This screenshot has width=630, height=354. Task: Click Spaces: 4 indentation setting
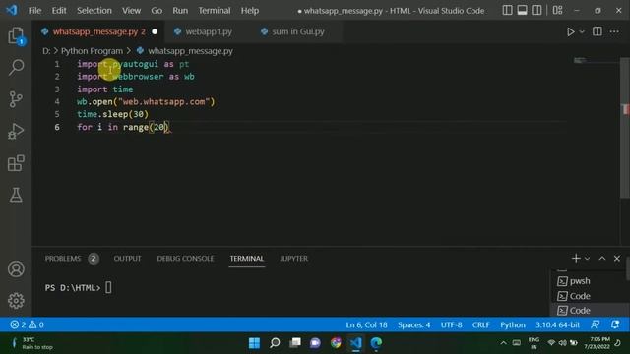coord(413,324)
